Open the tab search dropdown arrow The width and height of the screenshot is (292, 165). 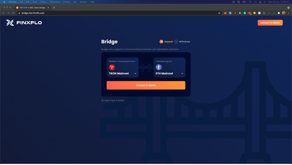[289, 8]
